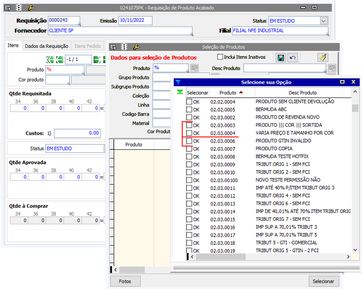Click the traffic light icon in Seleção de Produtos

click(124, 47)
